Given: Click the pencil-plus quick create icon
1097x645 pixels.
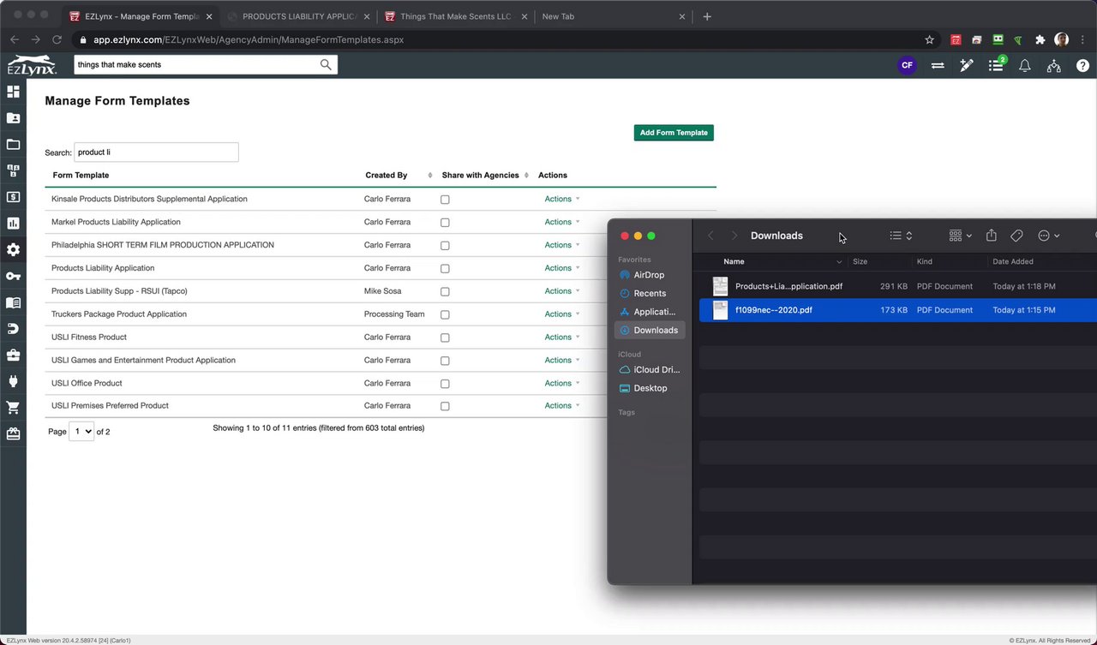Looking at the screenshot, I should click(967, 65).
